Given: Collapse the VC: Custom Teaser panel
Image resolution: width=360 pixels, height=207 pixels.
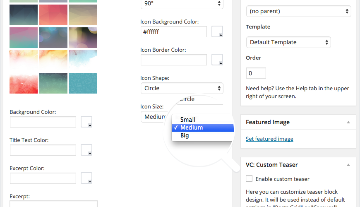Looking at the screenshot, I should point(348,165).
